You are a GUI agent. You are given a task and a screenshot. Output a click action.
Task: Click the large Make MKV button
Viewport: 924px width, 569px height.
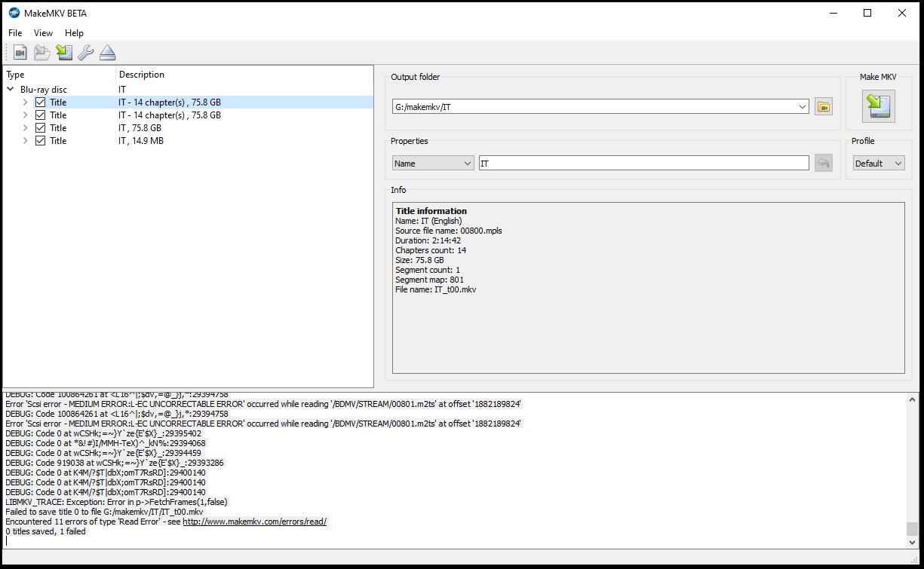tap(878, 106)
